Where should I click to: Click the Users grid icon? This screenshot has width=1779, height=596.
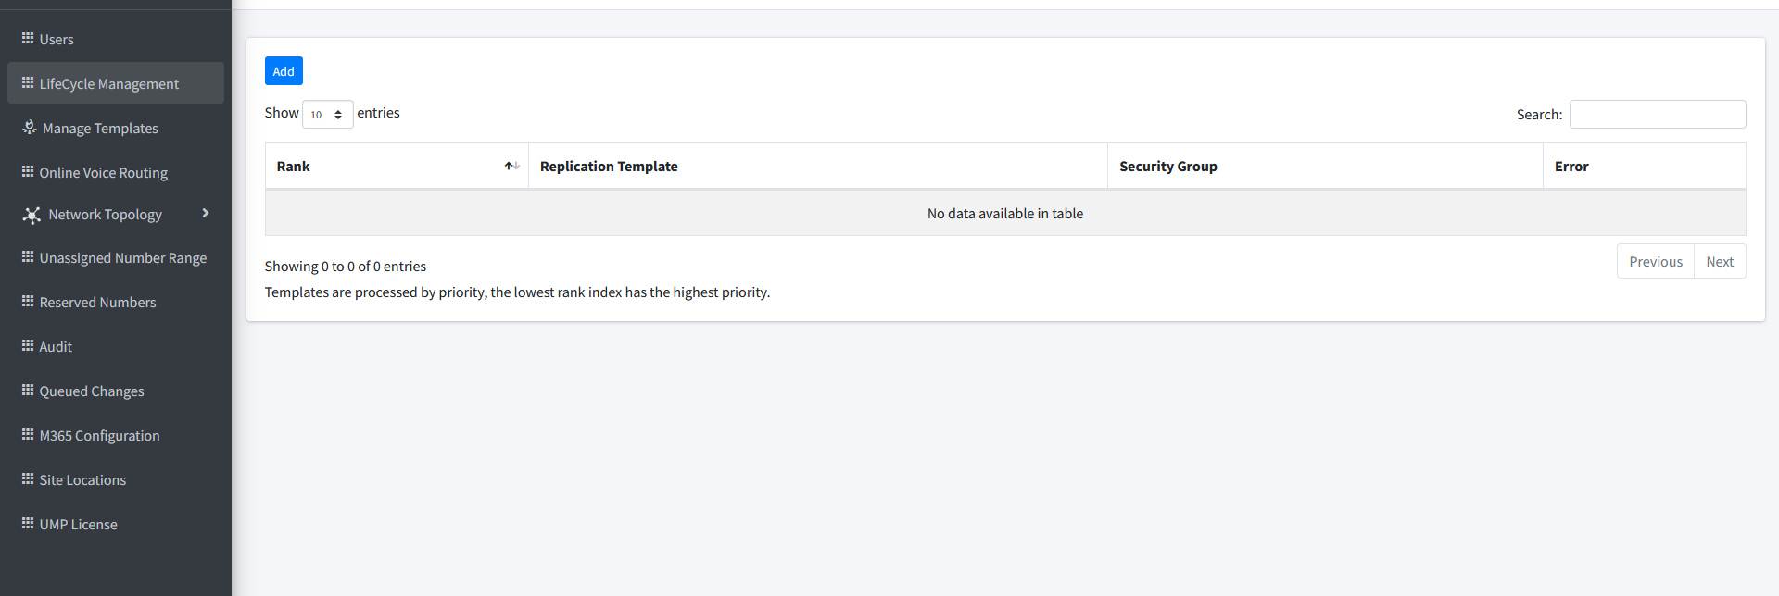[x=28, y=39]
